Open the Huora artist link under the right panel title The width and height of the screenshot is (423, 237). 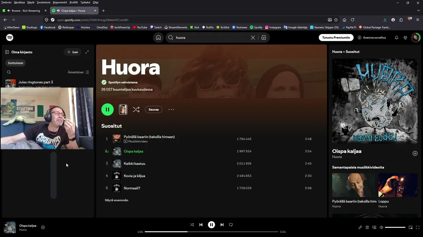(x=337, y=157)
